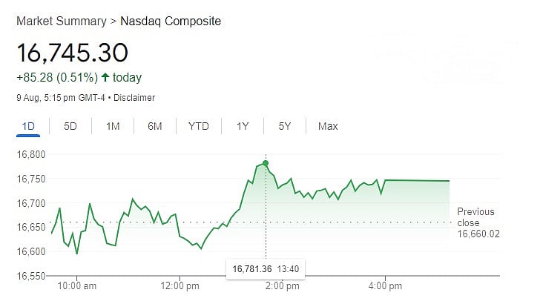Click the 16,745.30 index value
The width and height of the screenshot is (540, 304).
(72, 53)
